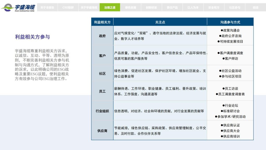
Task: Go to the 关于宇盛海缆 tab
Action: point(89,8)
